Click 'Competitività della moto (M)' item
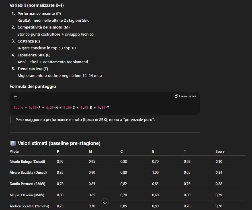252x210 pixels. click(x=44, y=27)
